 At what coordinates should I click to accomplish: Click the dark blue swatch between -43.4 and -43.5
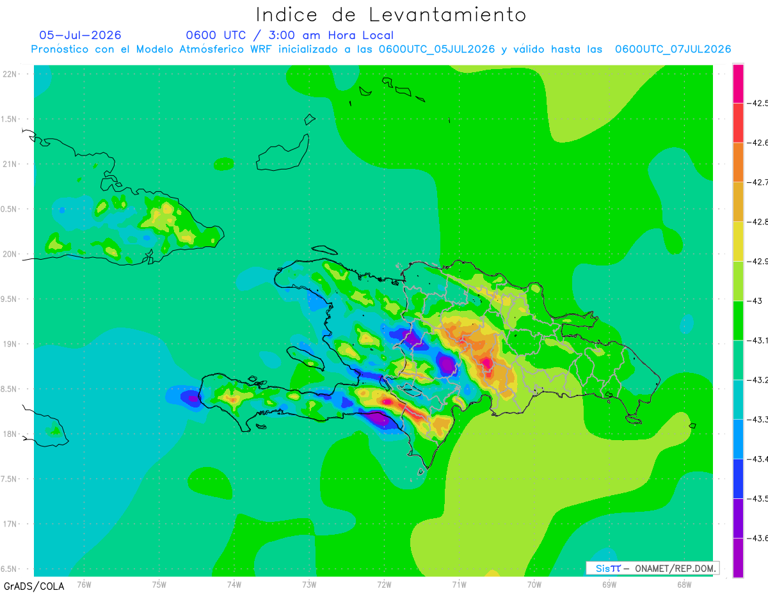pos(738,479)
